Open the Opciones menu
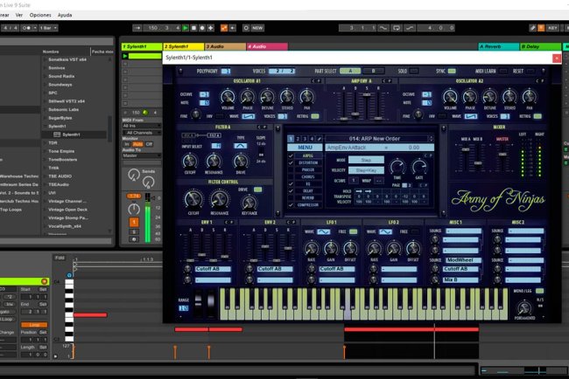The image size is (569, 379). tap(40, 15)
